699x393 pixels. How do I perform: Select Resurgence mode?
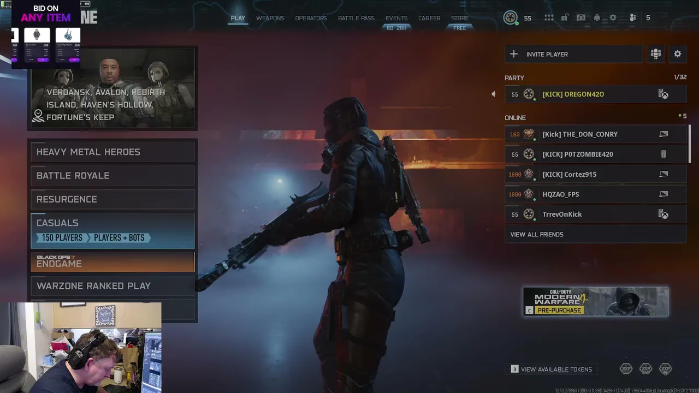(x=112, y=199)
